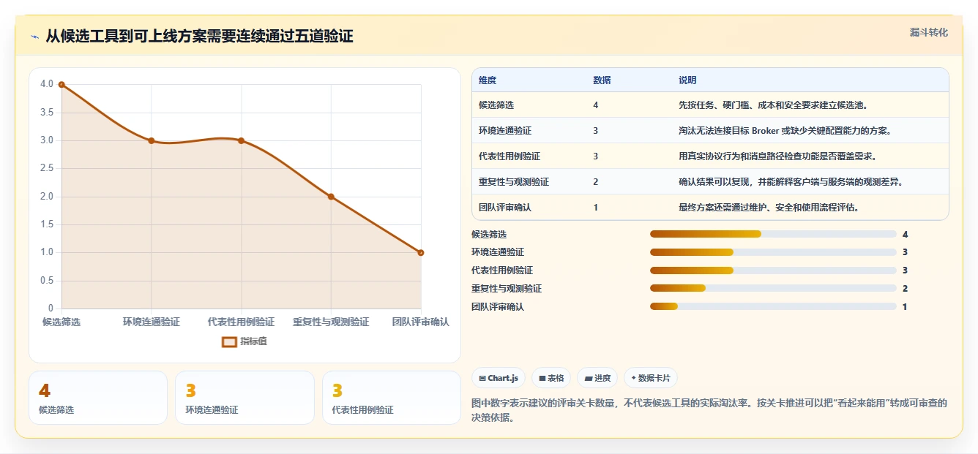Image resolution: width=978 pixels, height=454 pixels.
Task: Click the 1 value beside 团队评审确认 progress bar
Action: [905, 307]
